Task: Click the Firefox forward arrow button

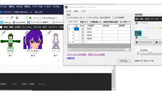Action: (x=7, y=18)
